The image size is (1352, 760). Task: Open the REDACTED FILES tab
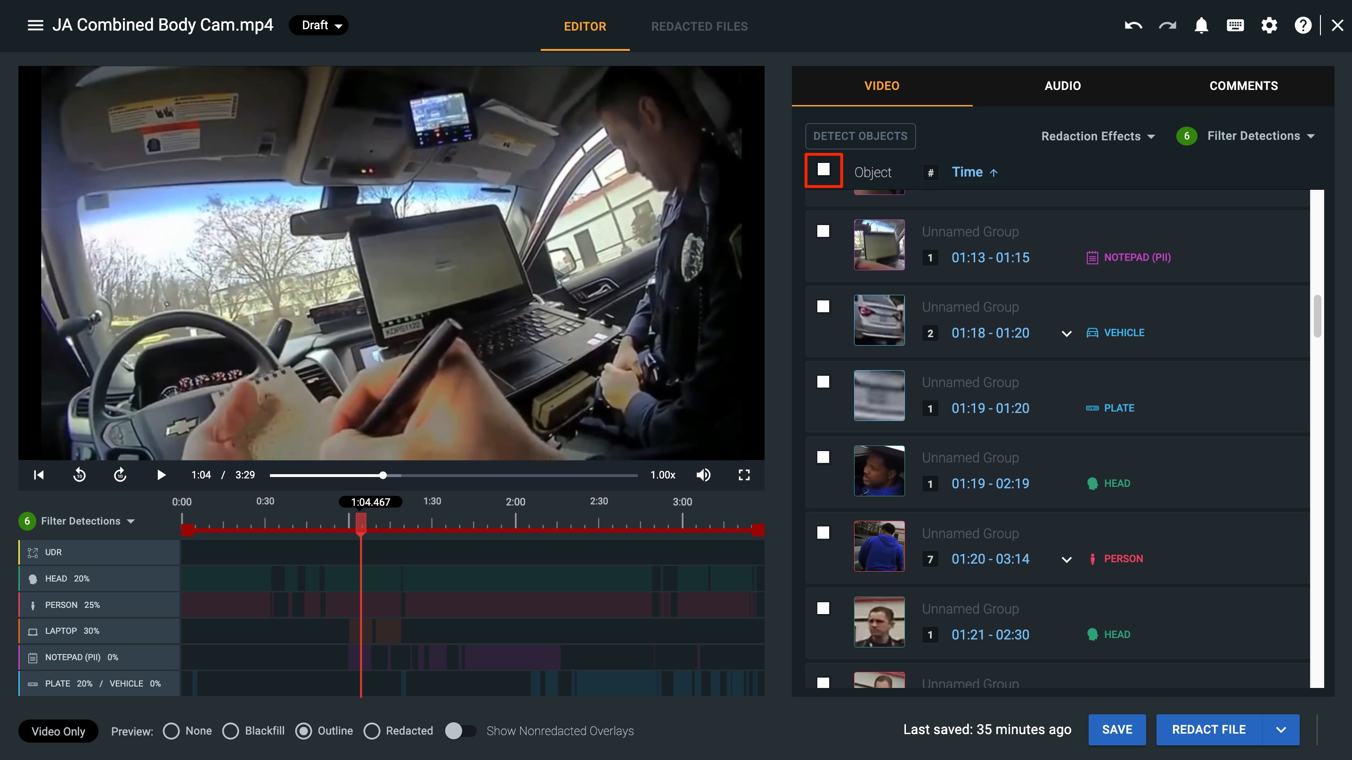click(699, 26)
